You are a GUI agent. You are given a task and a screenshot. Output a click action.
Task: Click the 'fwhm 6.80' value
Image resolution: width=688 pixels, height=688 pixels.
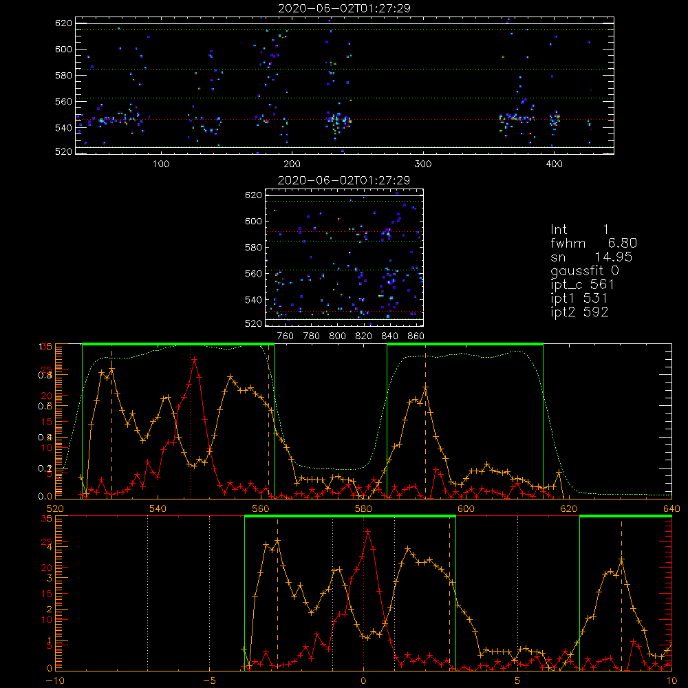594,243
